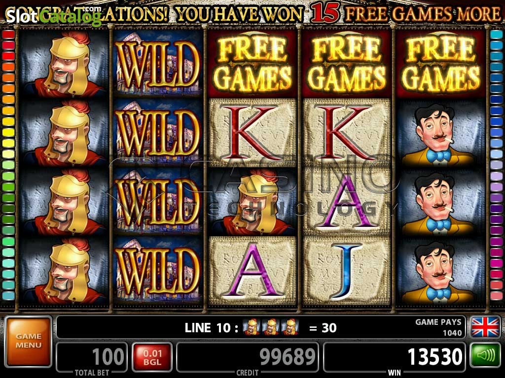
Task: Toggle sound with the green speaker button
Action: coord(485,356)
